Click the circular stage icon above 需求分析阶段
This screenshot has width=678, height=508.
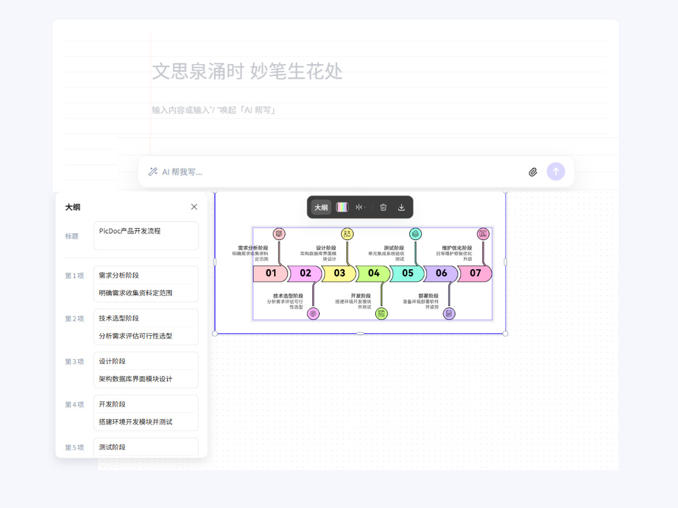(278, 234)
